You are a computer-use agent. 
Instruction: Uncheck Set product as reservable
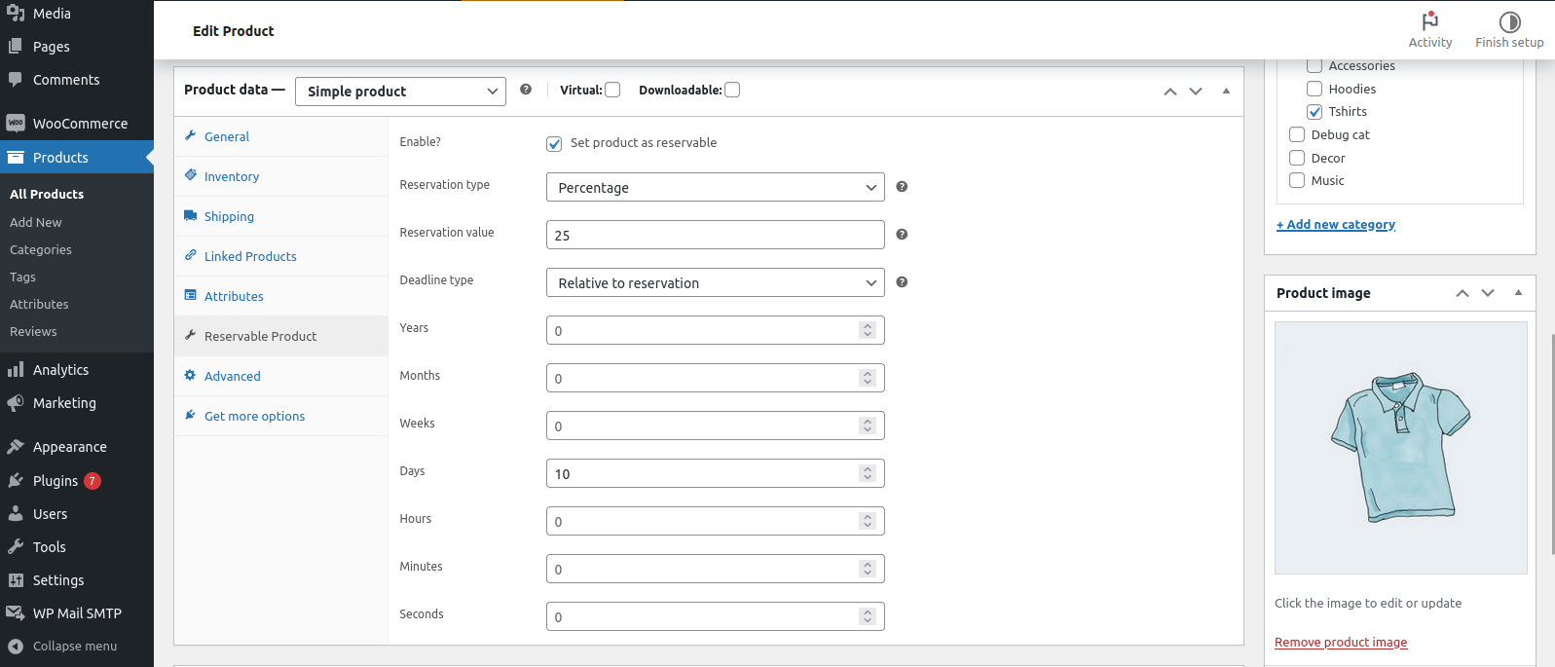(x=554, y=144)
